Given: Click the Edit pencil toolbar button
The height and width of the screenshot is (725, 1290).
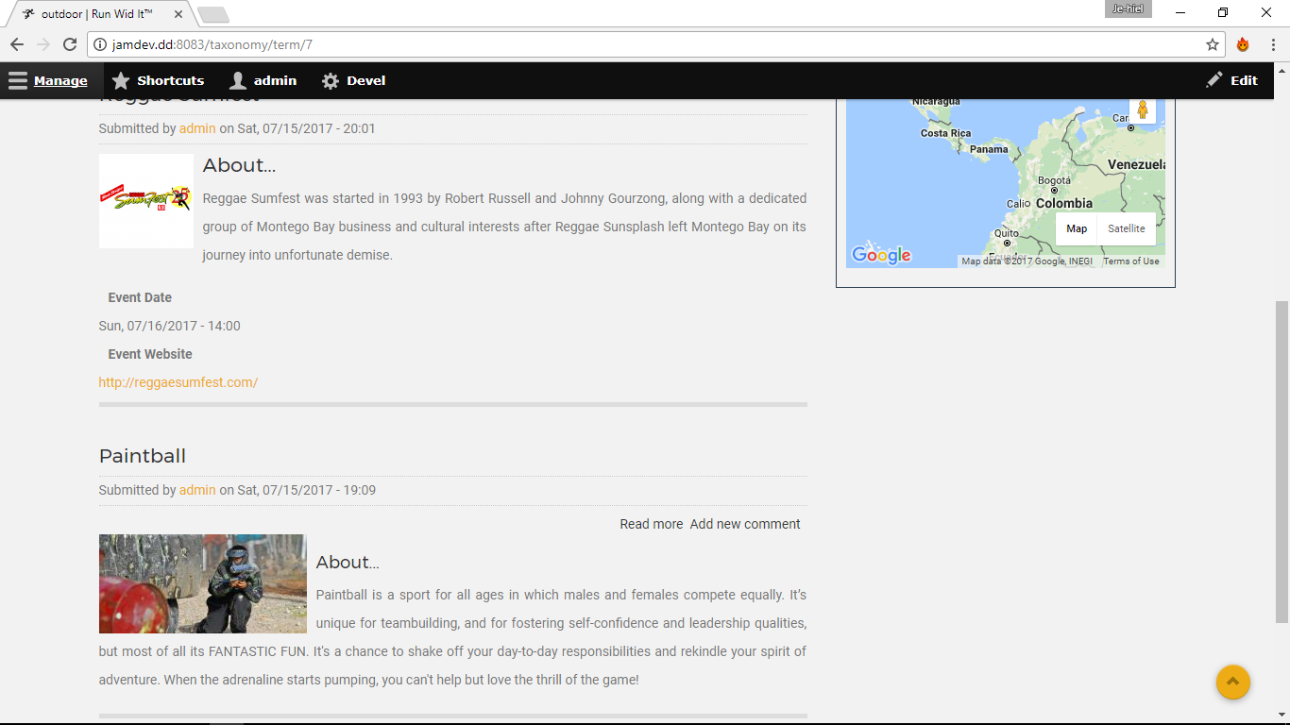Looking at the screenshot, I should 1232,80.
